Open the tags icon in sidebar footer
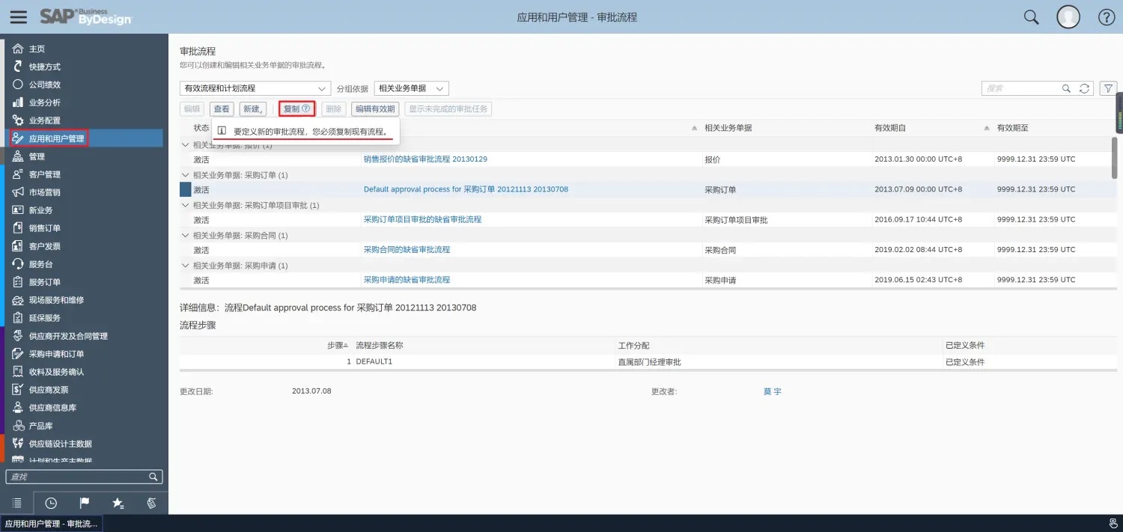The height and width of the screenshot is (532, 1123). tap(151, 504)
